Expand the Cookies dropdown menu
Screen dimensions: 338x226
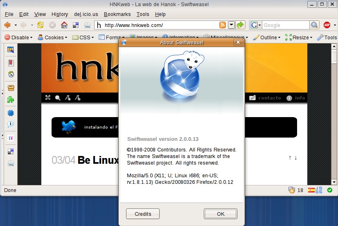pyautogui.click(x=52, y=37)
